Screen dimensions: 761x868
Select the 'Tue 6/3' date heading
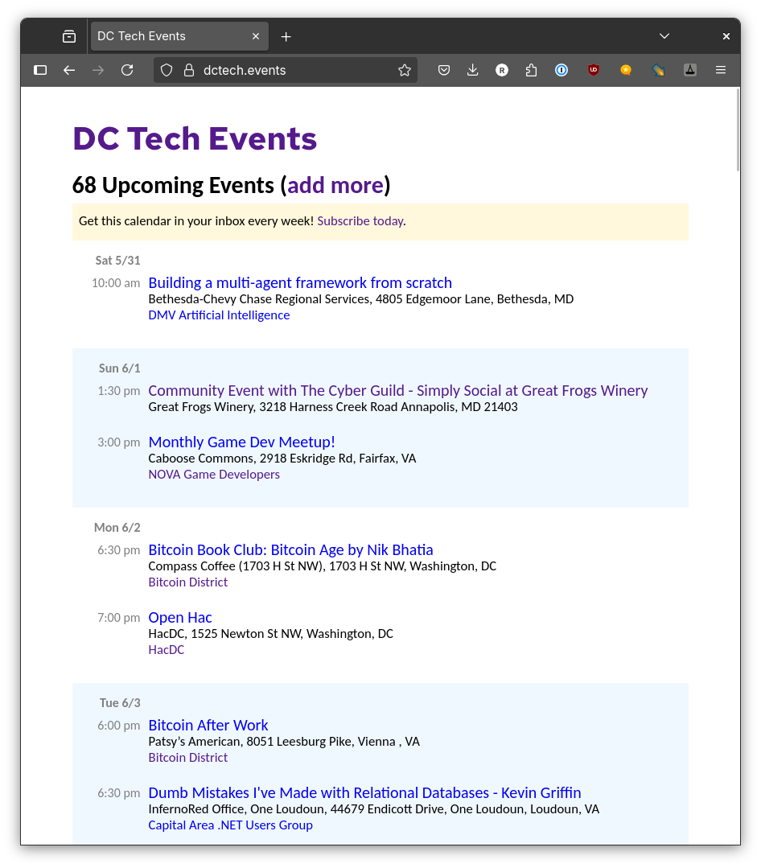(x=120, y=703)
